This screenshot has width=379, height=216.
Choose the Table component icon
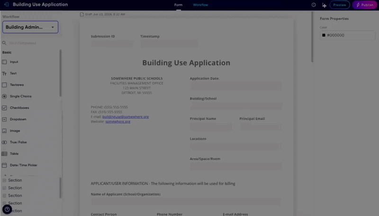(x=4, y=154)
